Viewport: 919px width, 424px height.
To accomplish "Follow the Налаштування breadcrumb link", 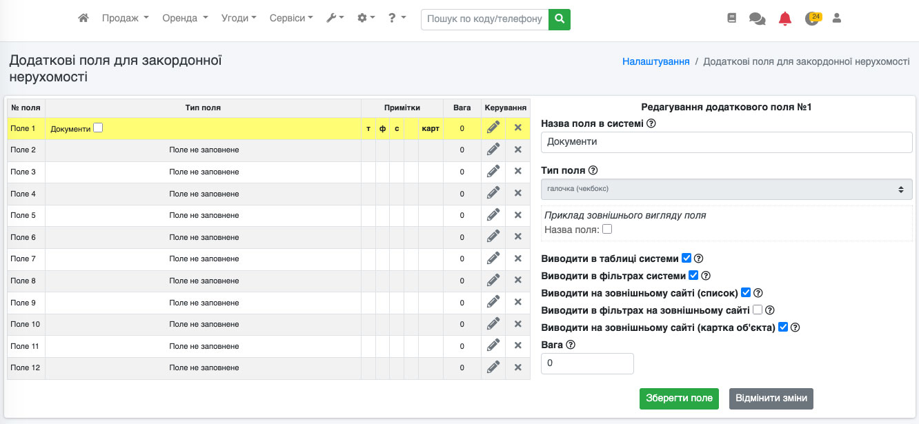I will (x=655, y=61).
